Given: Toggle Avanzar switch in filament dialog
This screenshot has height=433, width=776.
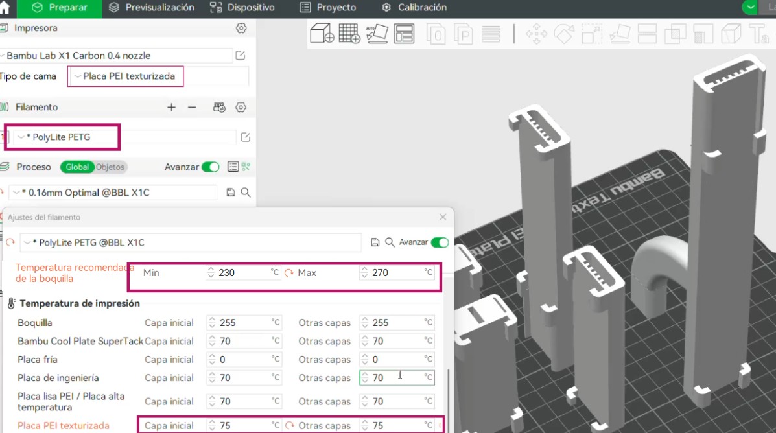Looking at the screenshot, I should click(x=440, y=242).
